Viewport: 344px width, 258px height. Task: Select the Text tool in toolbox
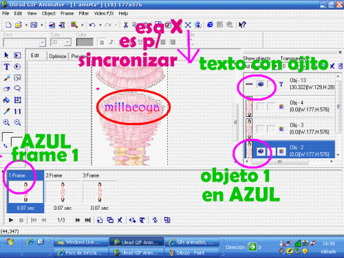coord(6,67)
